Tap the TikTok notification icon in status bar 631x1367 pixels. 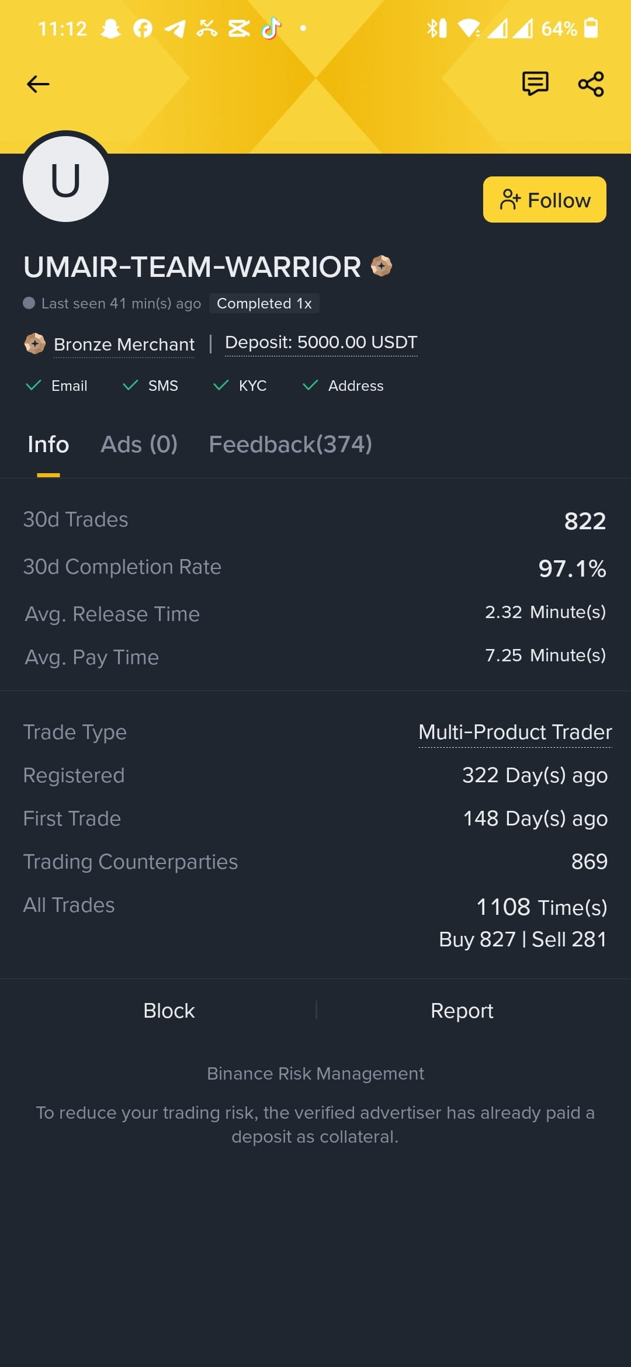point(271,28)
